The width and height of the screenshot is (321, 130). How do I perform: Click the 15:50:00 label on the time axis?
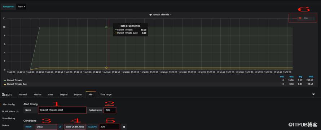point(125,72)
